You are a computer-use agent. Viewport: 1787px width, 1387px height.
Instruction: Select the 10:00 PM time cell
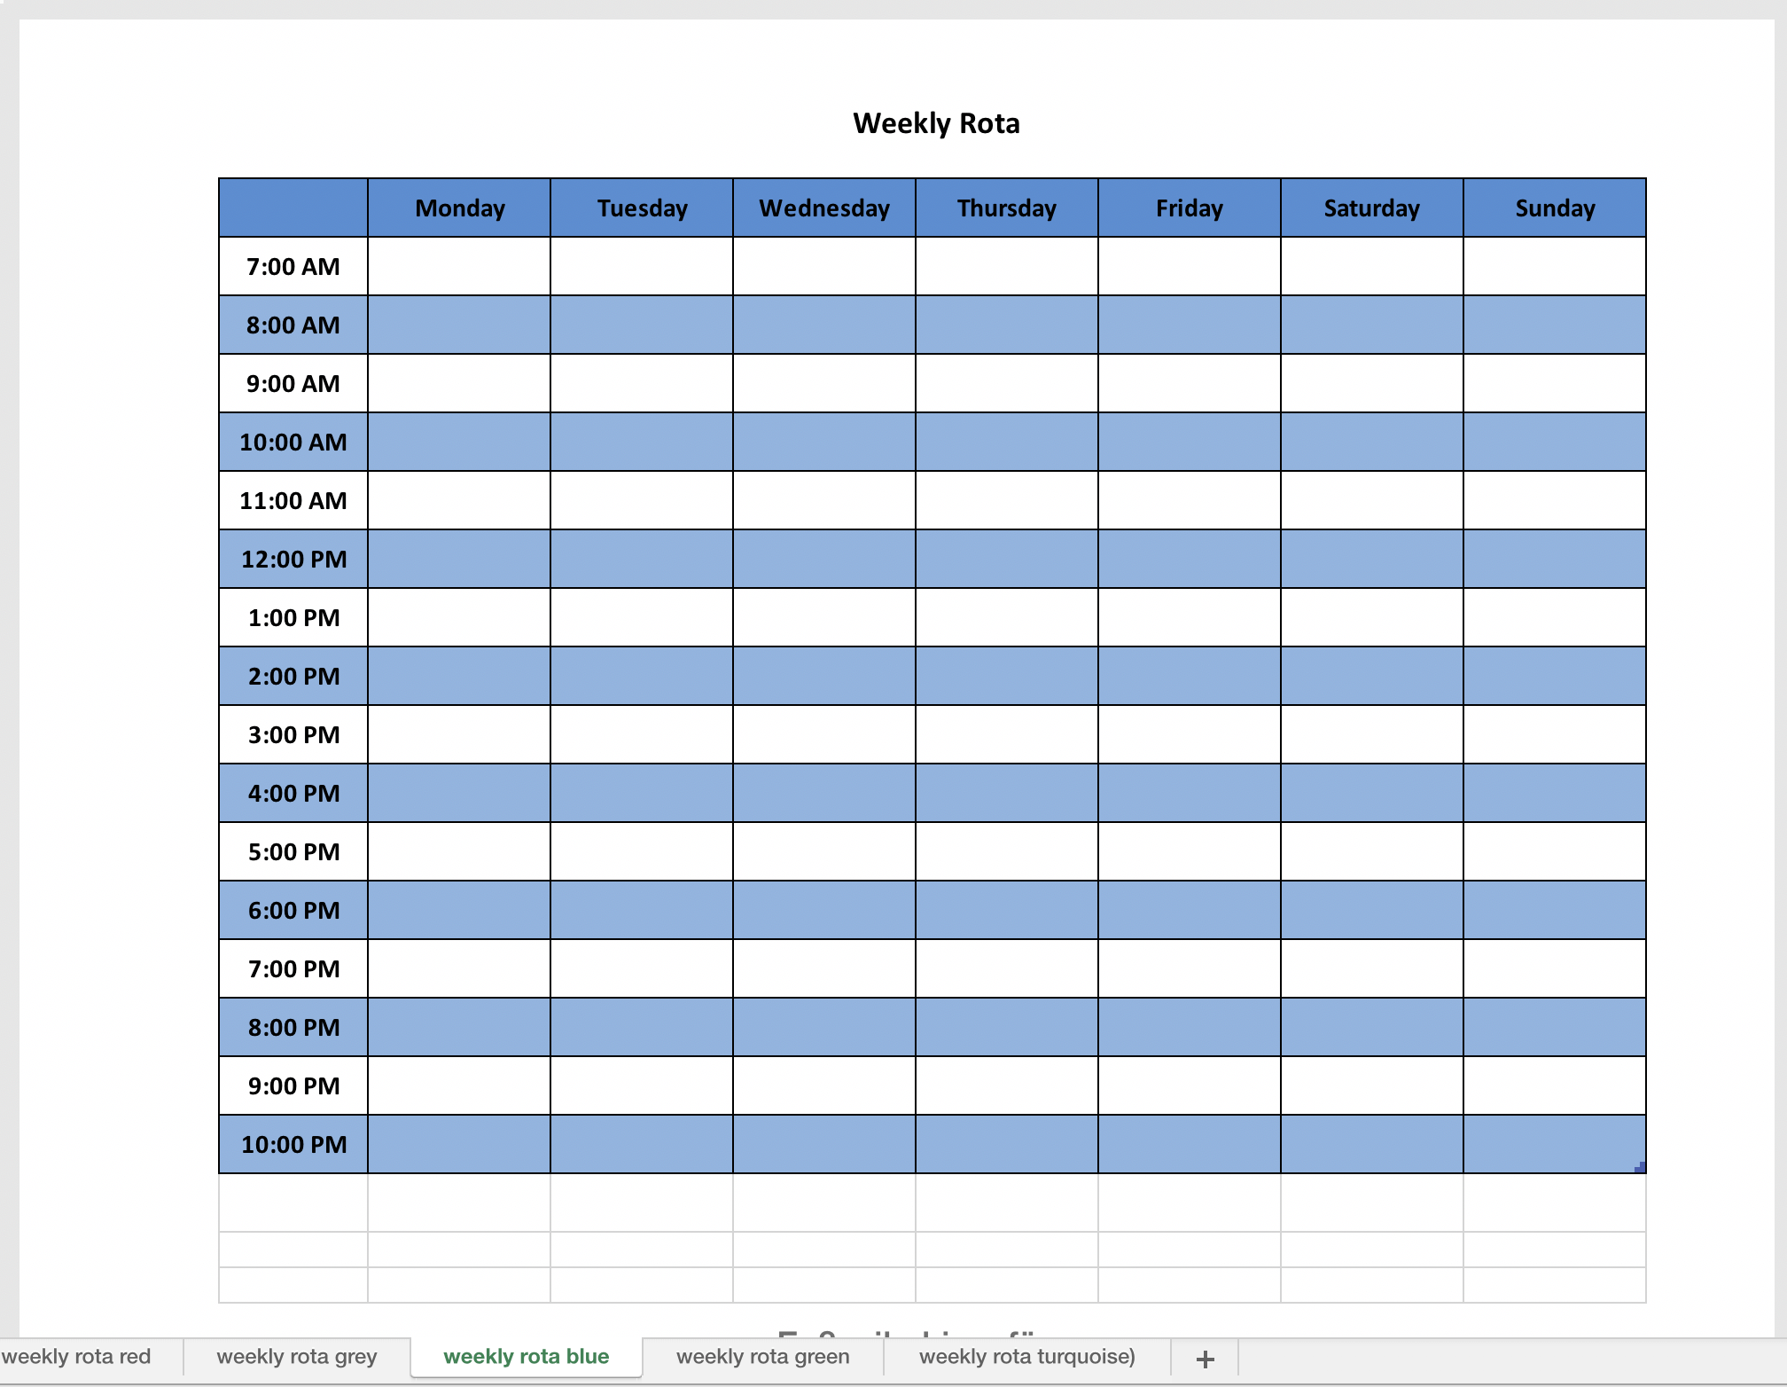293,1144
